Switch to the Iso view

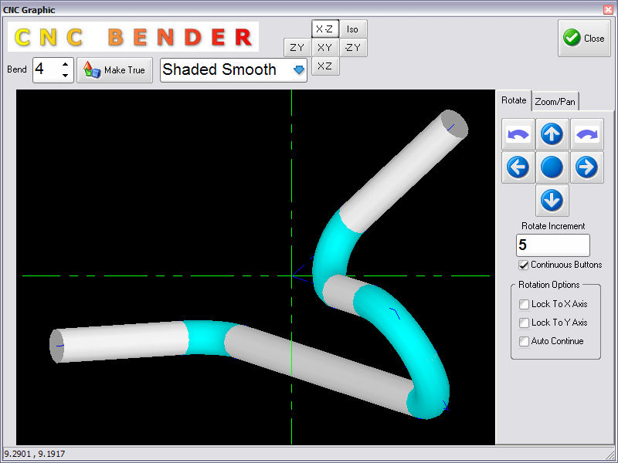352,29
